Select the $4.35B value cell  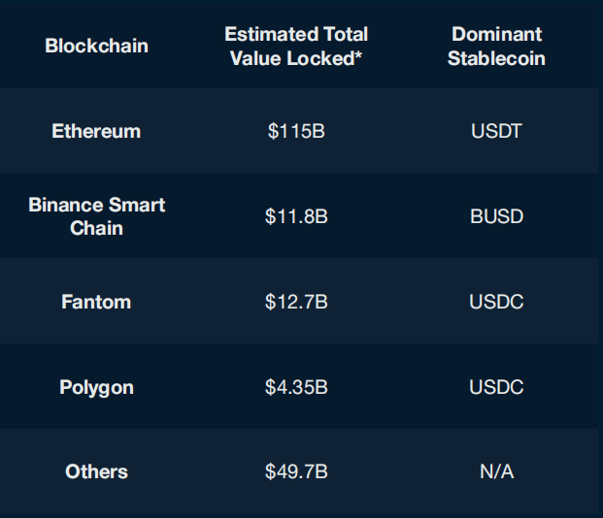click(296, 387)
